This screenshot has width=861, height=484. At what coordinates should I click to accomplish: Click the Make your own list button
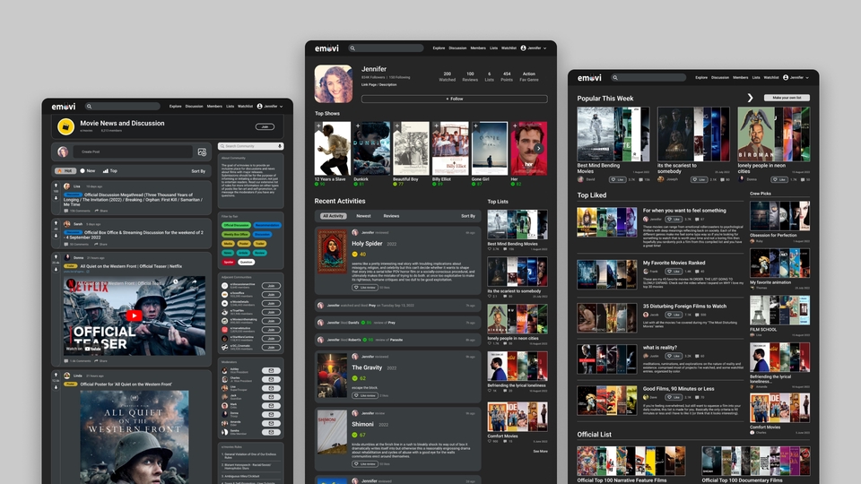(787, 98)
